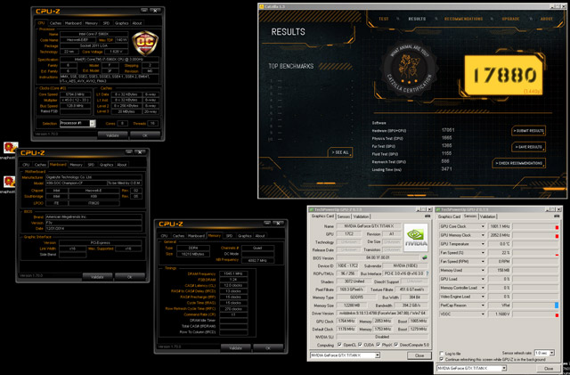Uncheck Continue refreshing in background option
570x375 pixels.
[x=442, y=359]
